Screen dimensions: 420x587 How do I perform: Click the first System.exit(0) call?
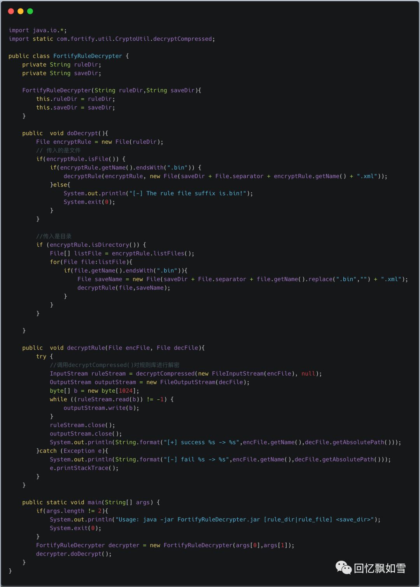[89, 202]
